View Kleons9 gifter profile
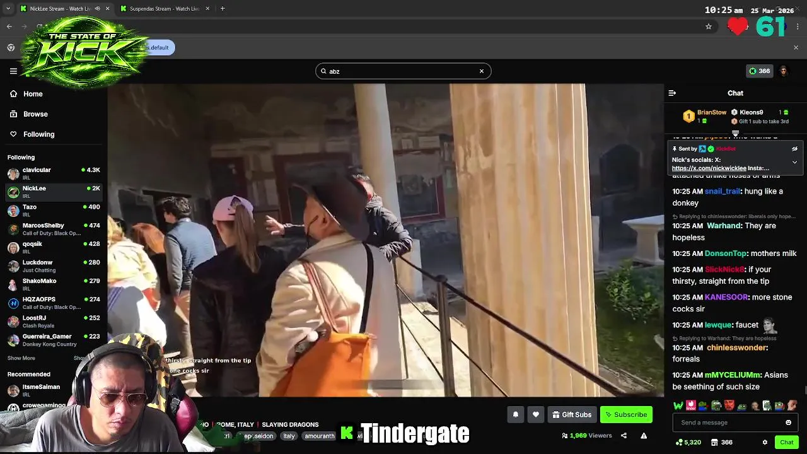This screenshot has width=807, height=454. (x=751, y=112)
